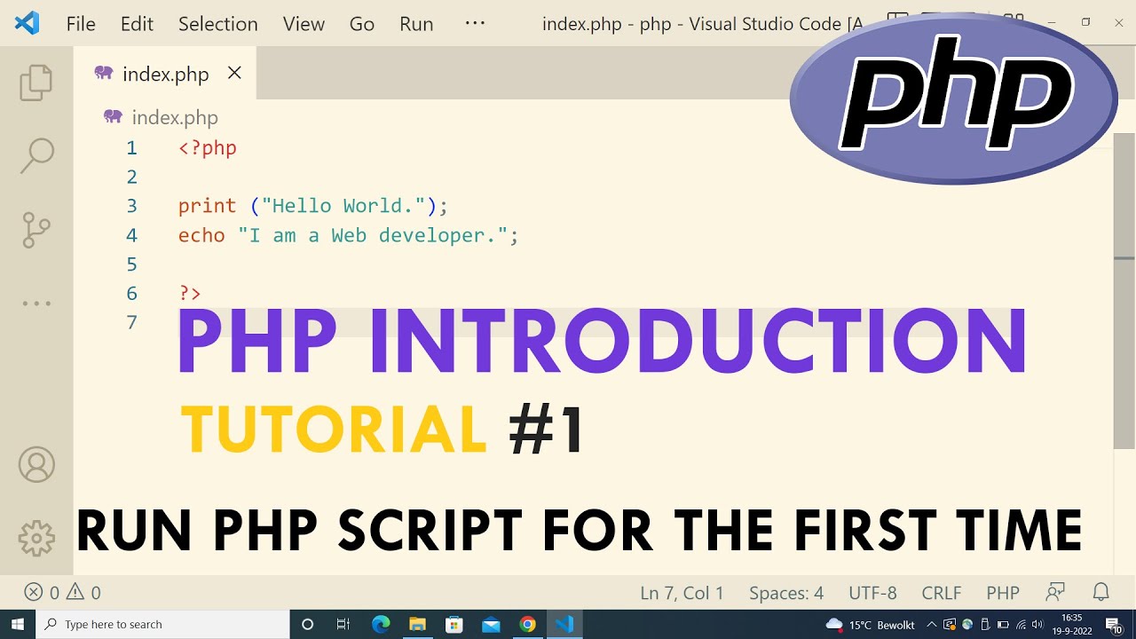The image size is (1136, 639).
Task: Change end of line sequence CRLF
Action: (942, 592)
